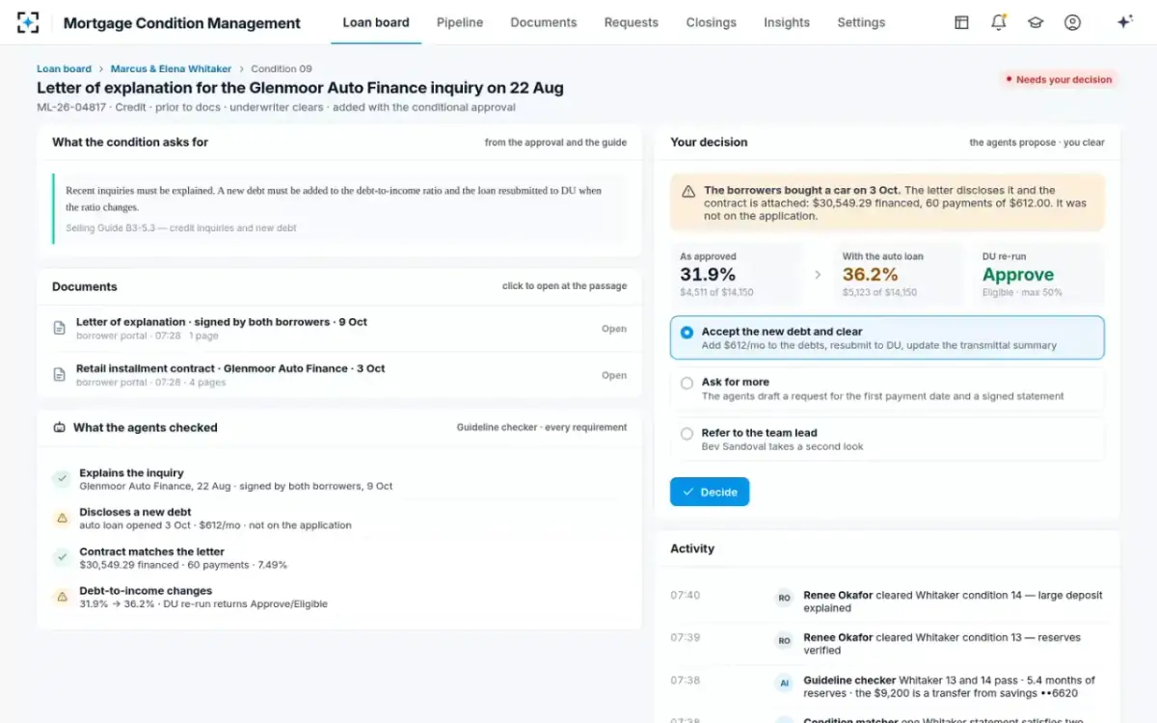Go back via Loan board breadcrumb
Image resolution: width=1157 pixels, height=723 pixels.
64,69
